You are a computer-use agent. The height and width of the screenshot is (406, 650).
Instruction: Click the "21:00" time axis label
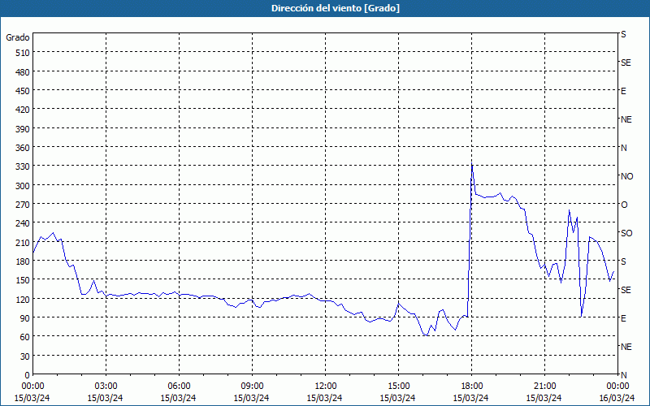click(544, 387)
